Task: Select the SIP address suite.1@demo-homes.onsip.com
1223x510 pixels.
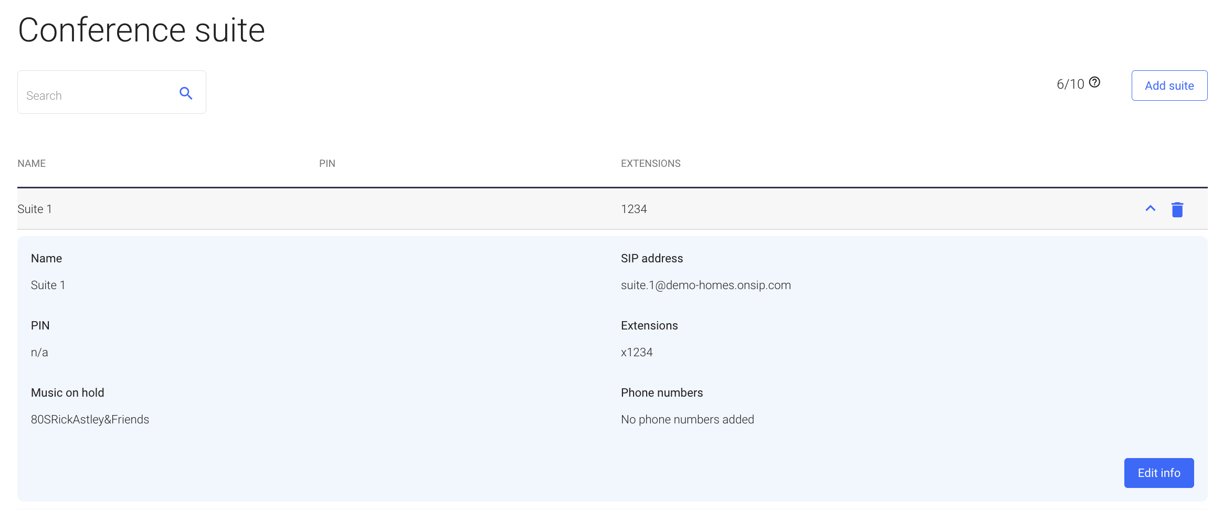Action: [x=705, y=285]
